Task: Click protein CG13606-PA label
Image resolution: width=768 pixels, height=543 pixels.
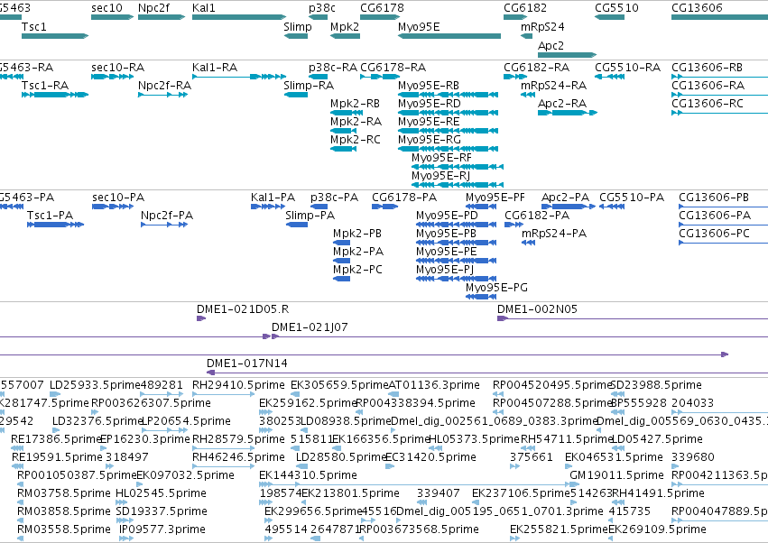Action: click(x=715, y=216)
